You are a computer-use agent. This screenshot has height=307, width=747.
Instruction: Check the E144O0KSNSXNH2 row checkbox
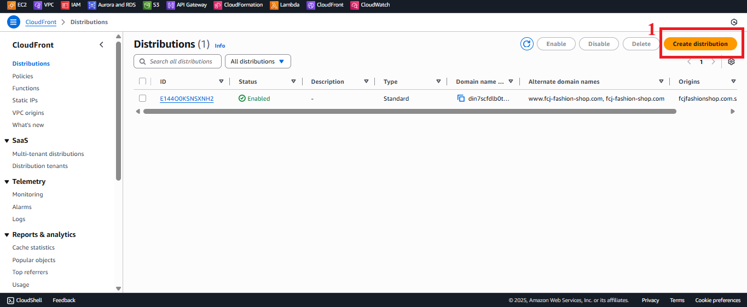[x=143, y=99]
